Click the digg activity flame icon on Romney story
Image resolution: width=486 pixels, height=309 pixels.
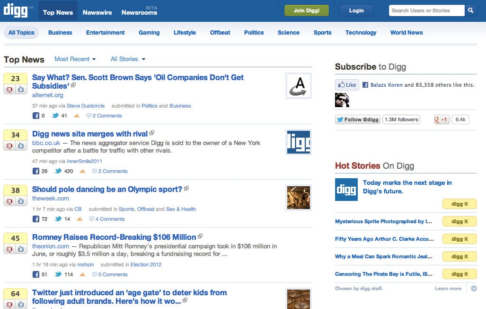click(82, 274)
